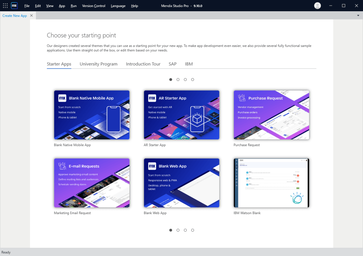The width and height of the screenshot is (363, 256).
Task: Open the App menu
Action: pyautogui.click(x=62, y=6)
